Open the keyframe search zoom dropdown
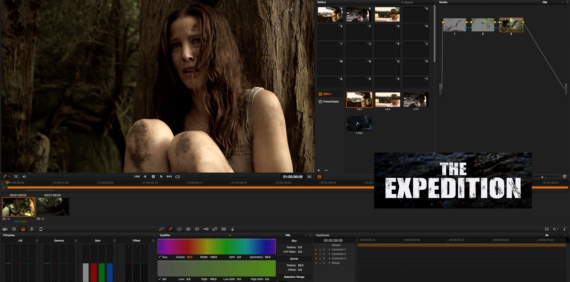This screenshot has width=570, height=282. tap(555, 229)
